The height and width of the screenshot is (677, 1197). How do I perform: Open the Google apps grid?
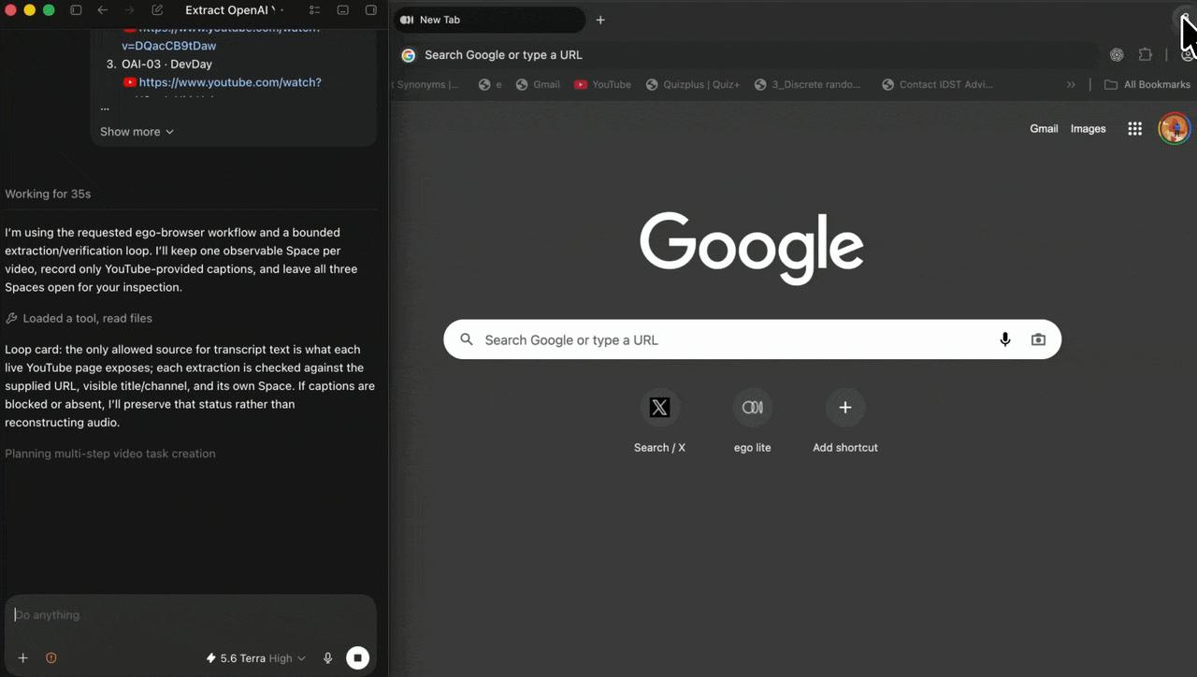(x=1134, y=129)
